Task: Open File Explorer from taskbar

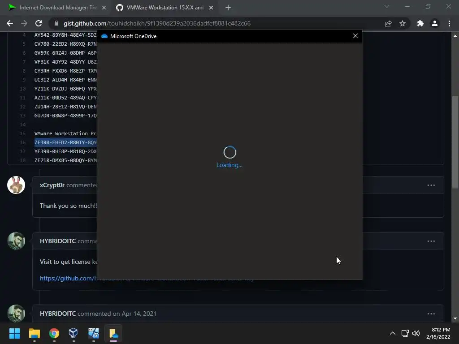Action: click(x=34, y=333)
